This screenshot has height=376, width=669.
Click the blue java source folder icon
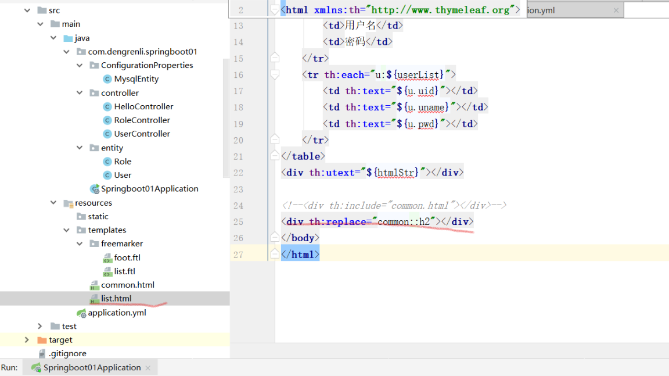68,38
